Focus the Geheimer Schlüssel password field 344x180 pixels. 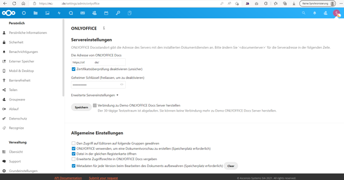tap(98, 85)
